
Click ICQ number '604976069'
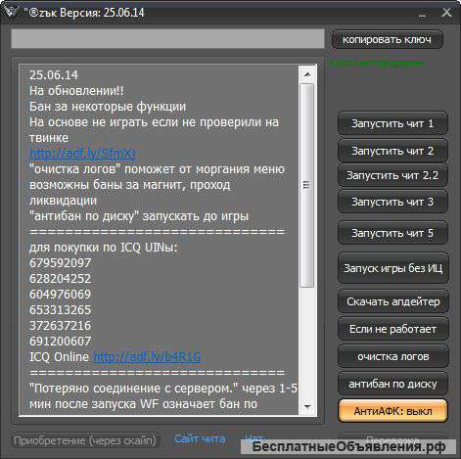60,295
